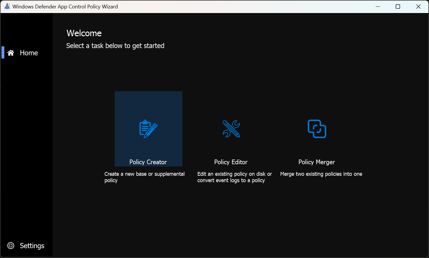This screenshot has width=429, height=258.
Task: Close the Policy Wizard window
Action: (x=418, y=6)
